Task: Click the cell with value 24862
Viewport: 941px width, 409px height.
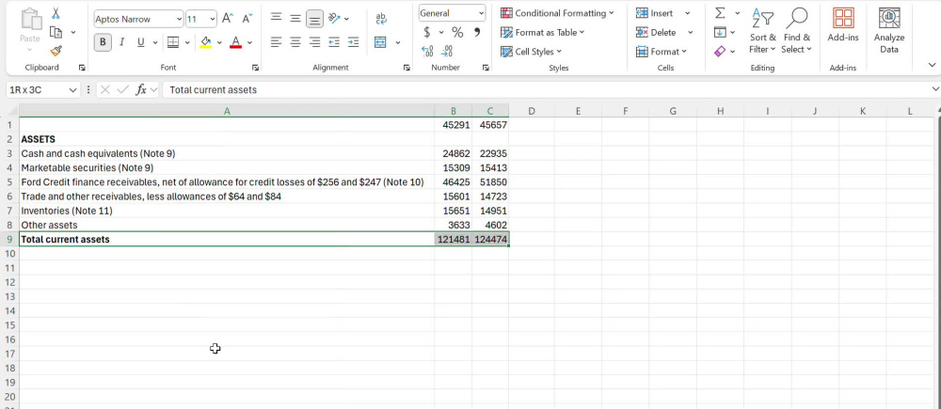Action: point(454,153)
